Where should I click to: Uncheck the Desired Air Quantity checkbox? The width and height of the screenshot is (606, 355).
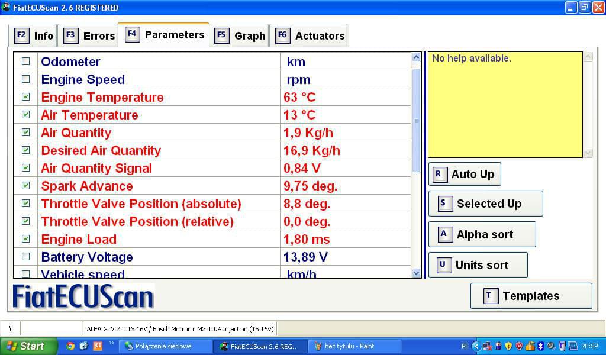click(26, 150)
